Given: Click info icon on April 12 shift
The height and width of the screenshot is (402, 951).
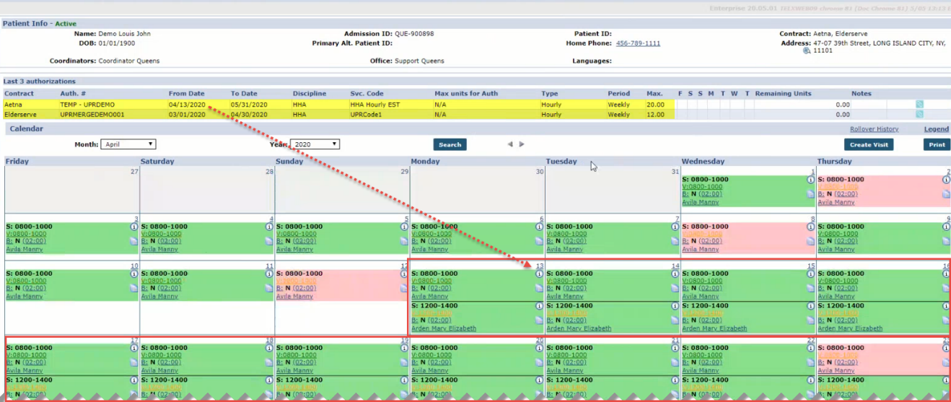Looking at the screenshot, I should 404,274.
